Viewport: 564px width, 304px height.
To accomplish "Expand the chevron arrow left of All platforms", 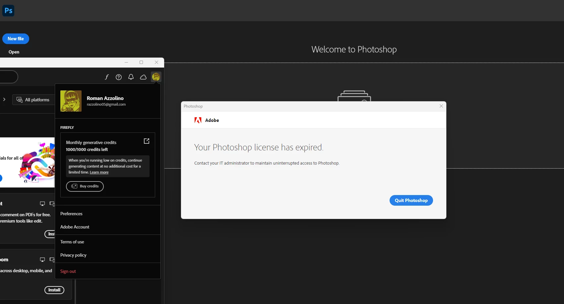I will coord(4,99).
